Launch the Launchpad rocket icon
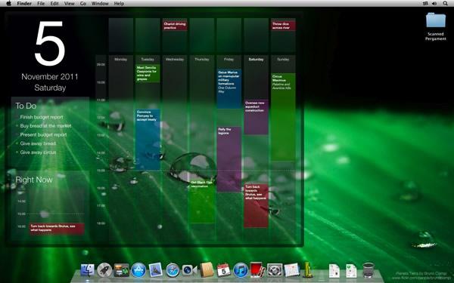Image resolution: width=454 pixels, height=283 pixels. (104, 270)
